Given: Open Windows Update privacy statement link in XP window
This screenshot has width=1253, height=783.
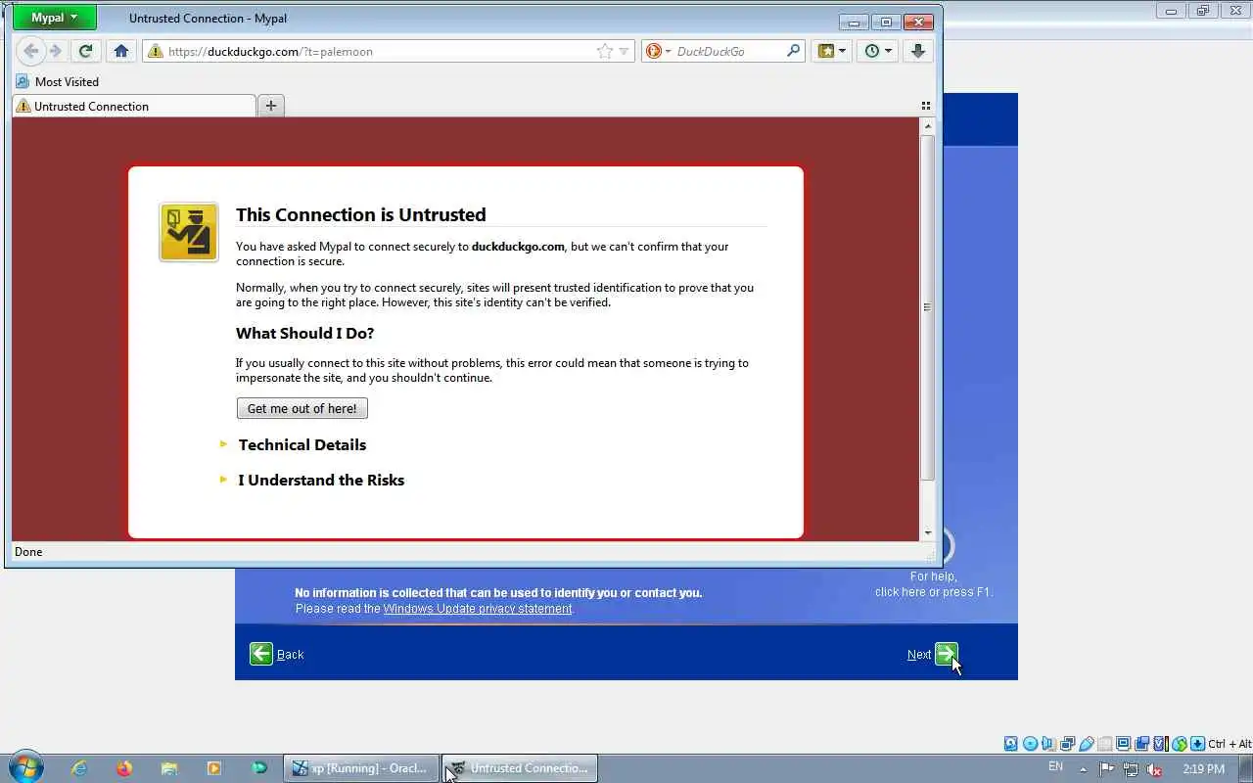Looking at the screenshot, I should pos(478,609).
